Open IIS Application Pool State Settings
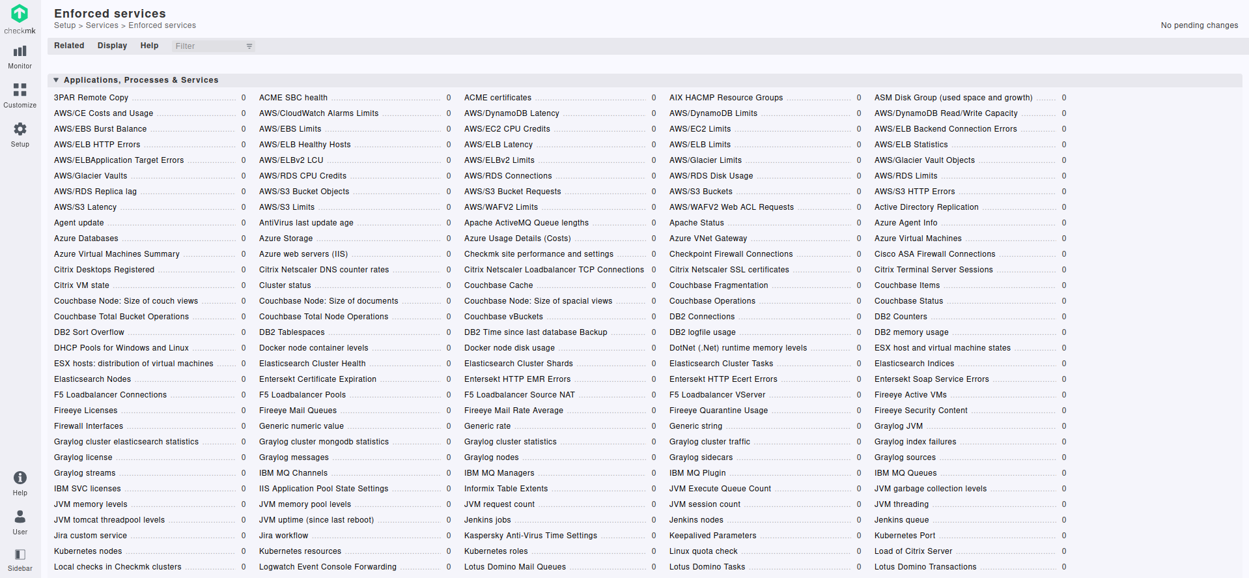 tap(324, 489)
